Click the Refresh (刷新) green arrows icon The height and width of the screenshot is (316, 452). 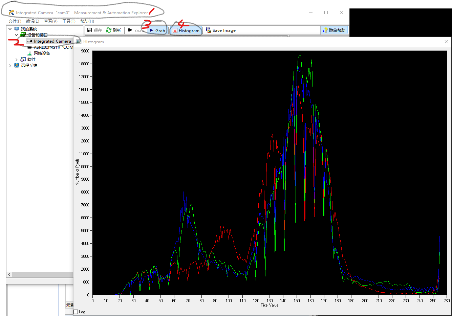(109, 30)
